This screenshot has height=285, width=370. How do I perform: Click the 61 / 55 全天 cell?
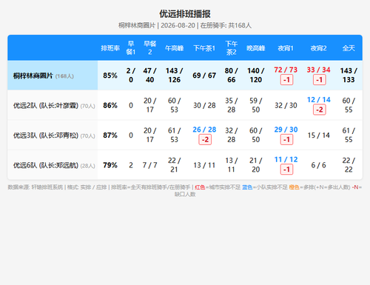coord(349,135)
